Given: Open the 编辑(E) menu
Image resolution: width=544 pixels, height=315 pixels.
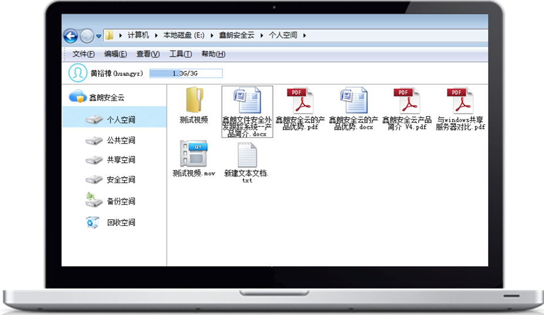Looking at the screenshot, I should (115, 54).
